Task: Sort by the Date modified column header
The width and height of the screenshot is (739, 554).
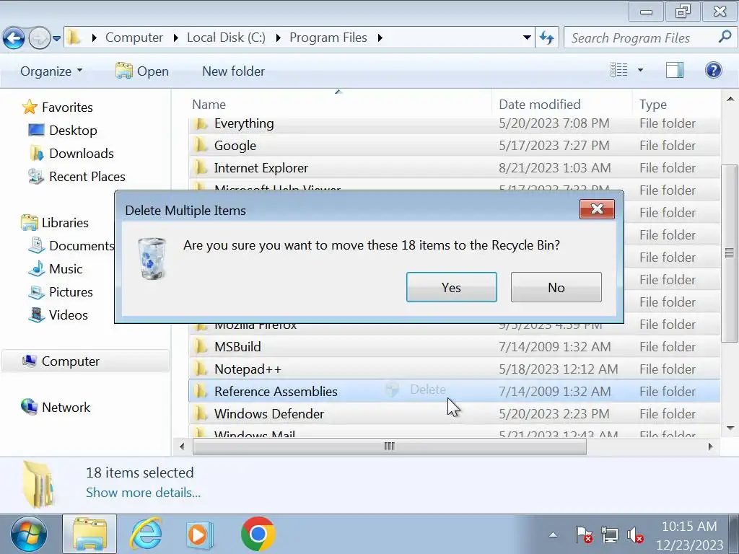Action: (561, 104)
